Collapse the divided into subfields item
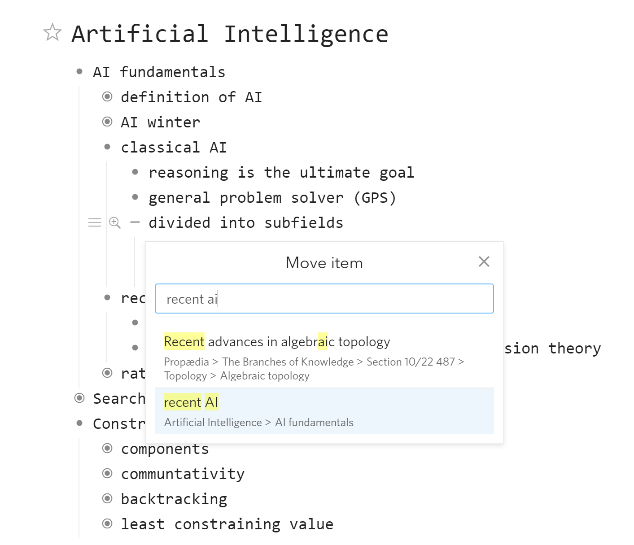634x545 pixels. click(x=135, y=222)
